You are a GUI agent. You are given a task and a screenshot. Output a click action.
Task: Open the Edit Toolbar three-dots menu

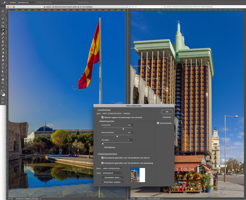click(3, 87)
